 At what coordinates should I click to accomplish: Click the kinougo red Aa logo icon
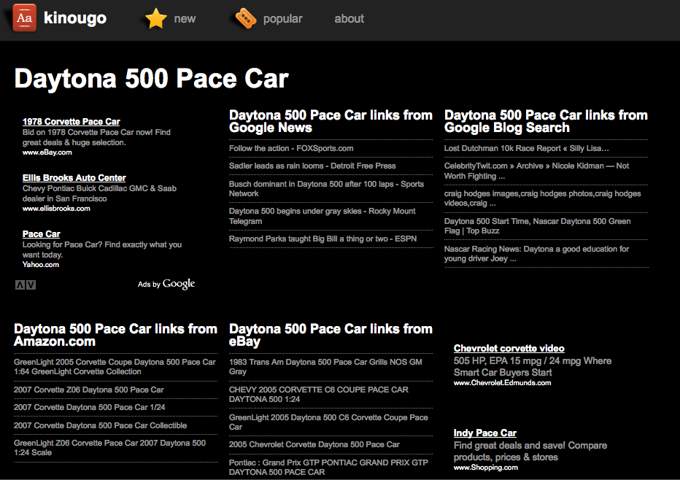tap(24, 18)
